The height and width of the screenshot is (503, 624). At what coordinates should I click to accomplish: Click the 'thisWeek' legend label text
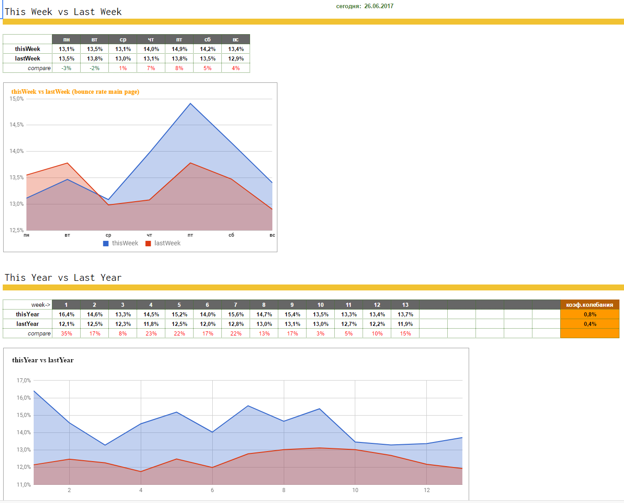(125, 244)
